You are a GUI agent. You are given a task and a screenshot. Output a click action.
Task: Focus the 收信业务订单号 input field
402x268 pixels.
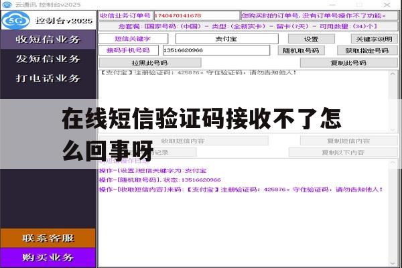coord(196,15)
